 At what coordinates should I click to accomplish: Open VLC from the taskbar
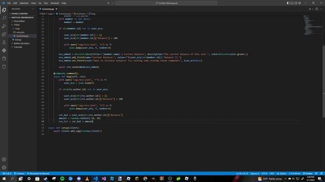coord(87,178)
